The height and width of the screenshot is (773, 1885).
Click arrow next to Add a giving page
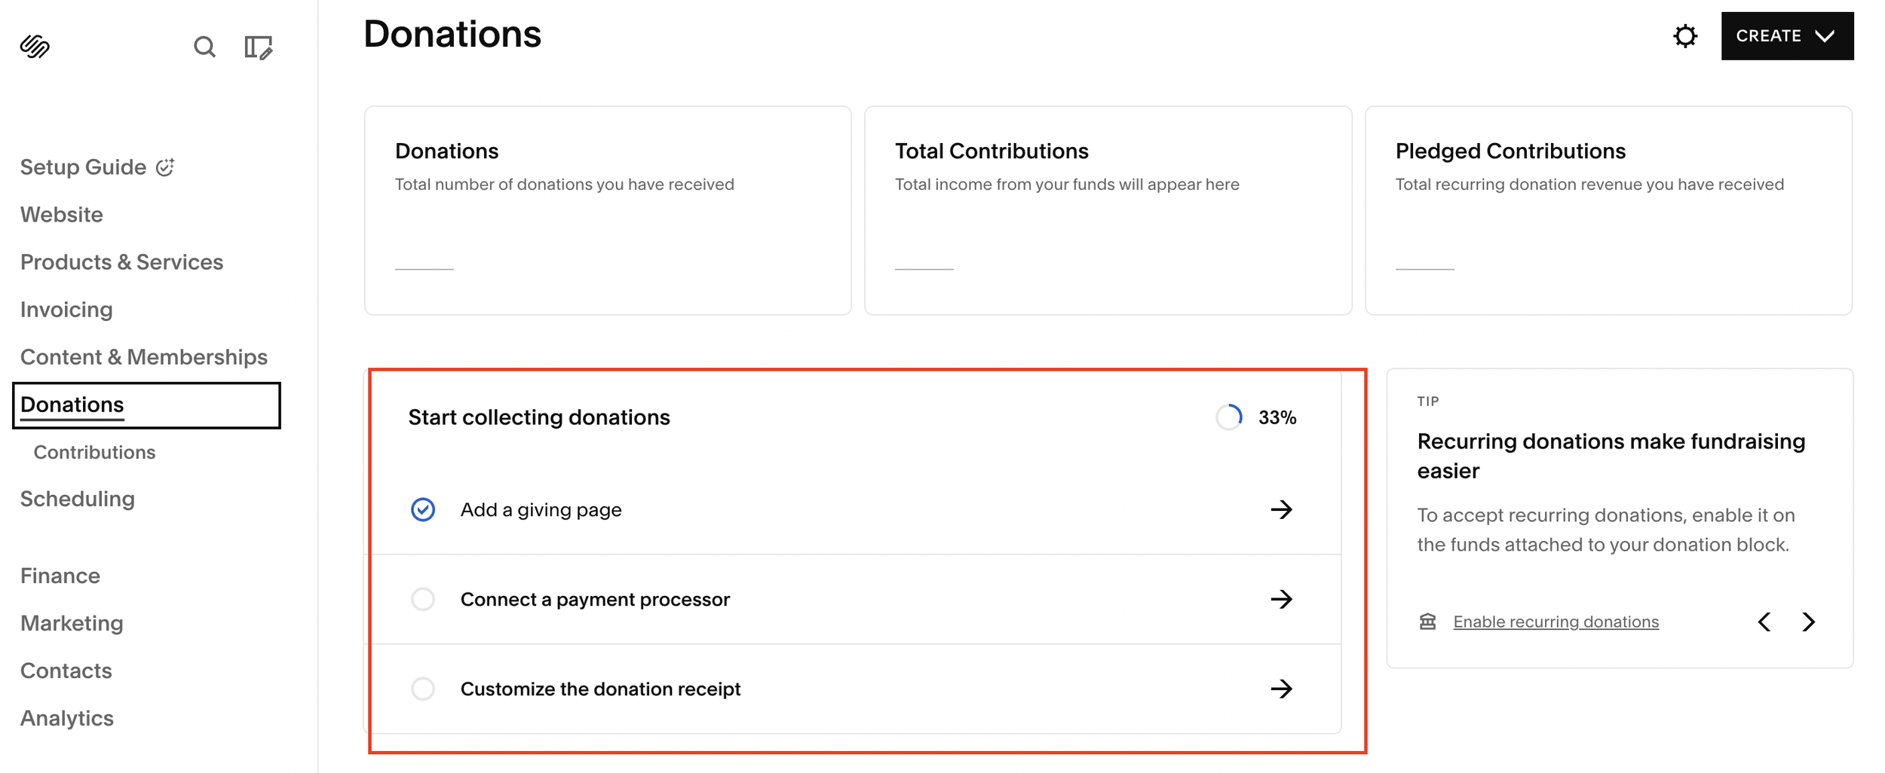(1281, 510)
